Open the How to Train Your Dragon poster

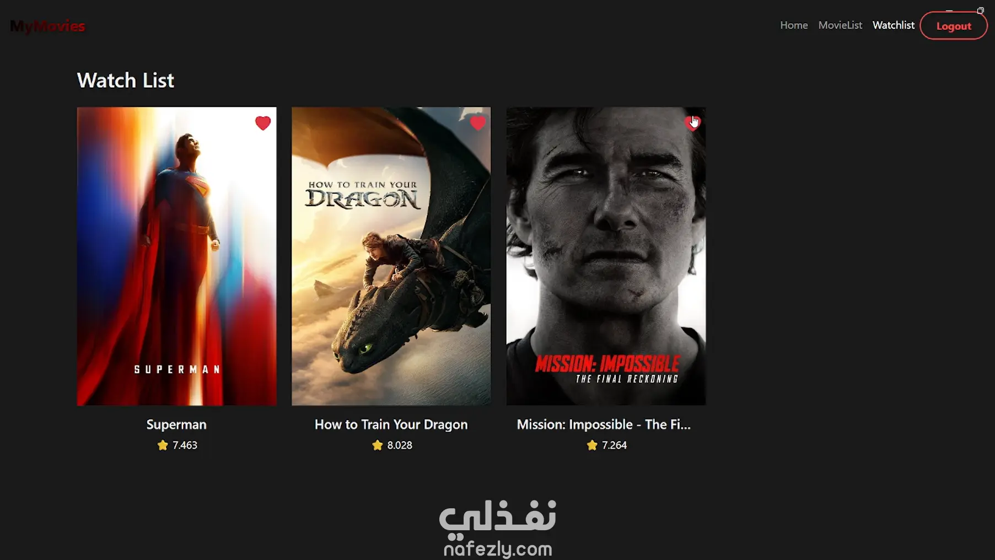pos(391,256)
